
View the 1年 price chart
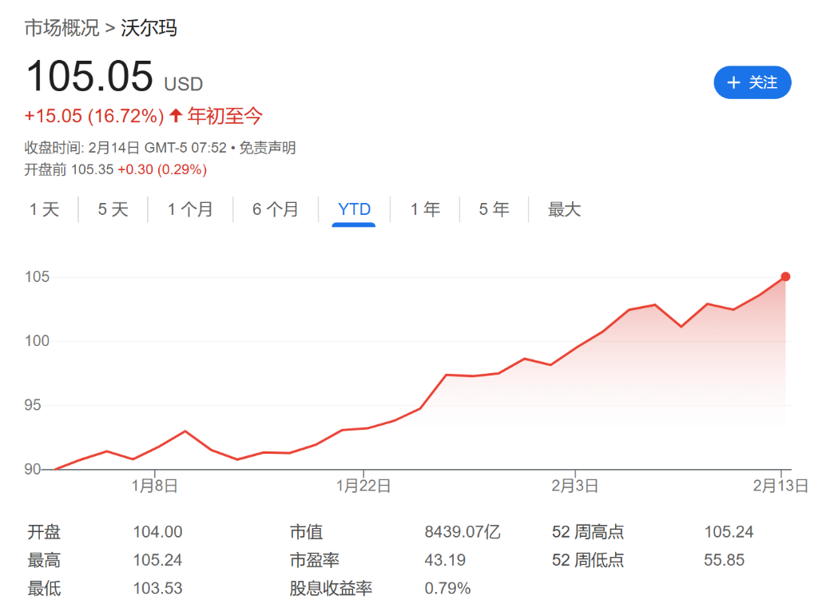pos(424,209)
